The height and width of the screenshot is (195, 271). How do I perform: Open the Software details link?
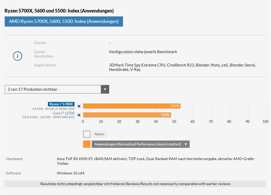point(13,173)
